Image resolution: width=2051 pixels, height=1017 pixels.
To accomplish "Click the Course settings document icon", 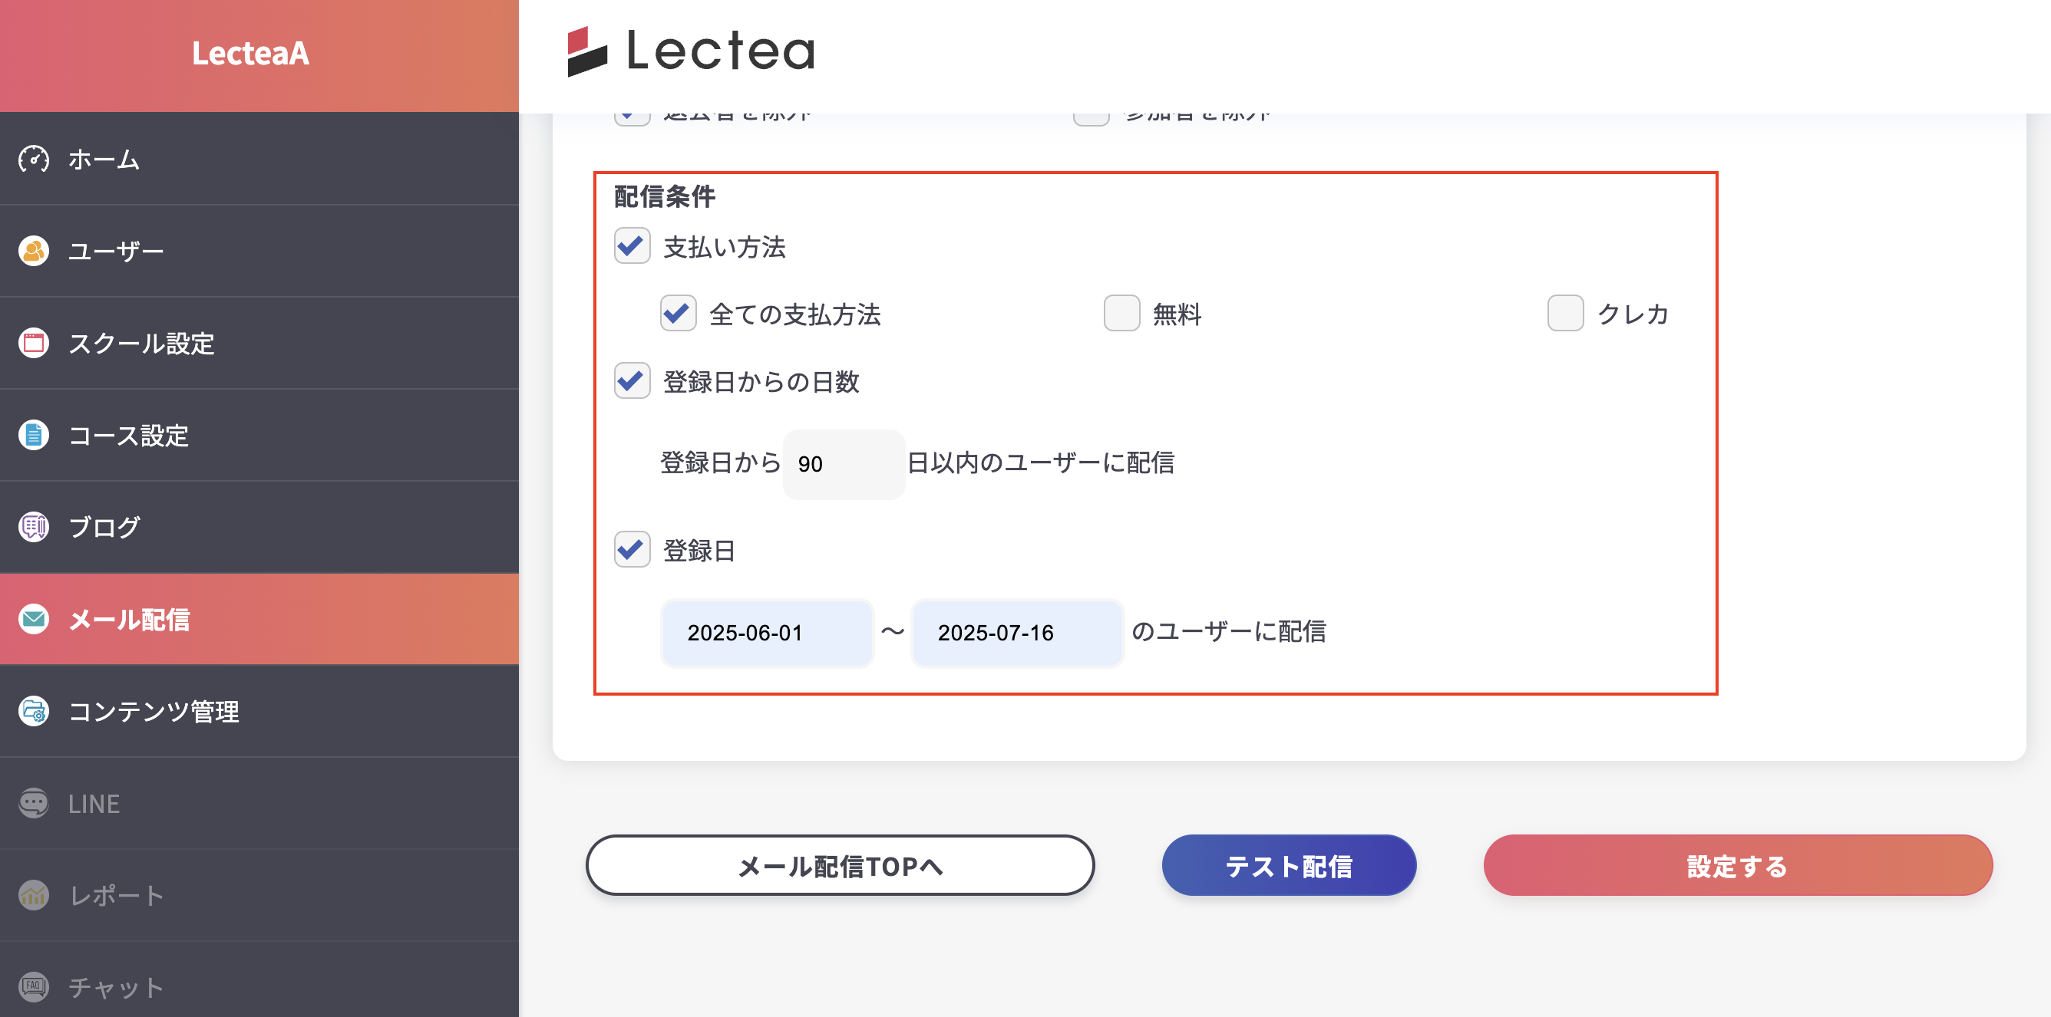I will point(34,436).
